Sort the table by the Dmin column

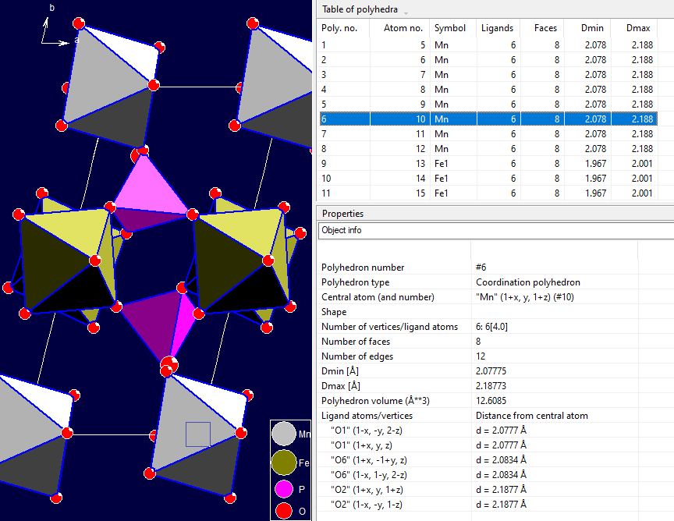tap(591, 27)
